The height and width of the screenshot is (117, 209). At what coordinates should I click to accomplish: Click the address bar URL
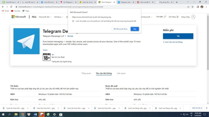(61, 7)
